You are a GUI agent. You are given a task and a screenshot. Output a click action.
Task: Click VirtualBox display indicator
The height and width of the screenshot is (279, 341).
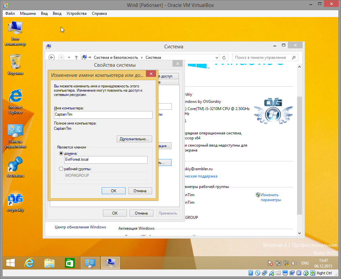coord(285,273)
